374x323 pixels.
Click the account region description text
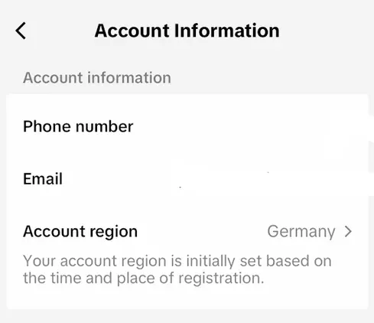[177, 269]
